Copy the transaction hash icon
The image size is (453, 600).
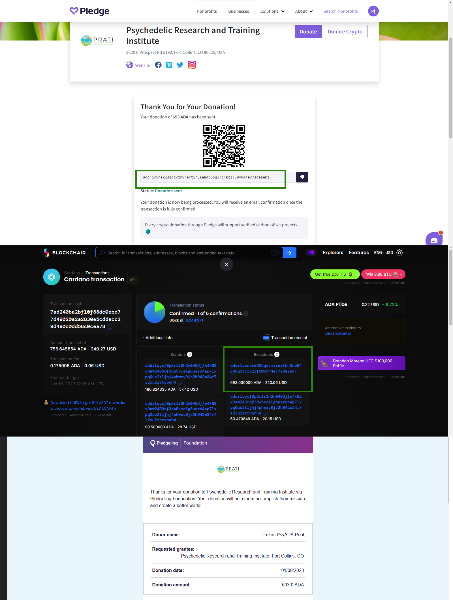point(110,327)
